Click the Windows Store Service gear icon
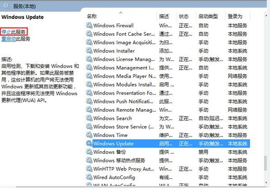Image resolution: width=270 pixels, height=188 pixels. pos(89,127)
